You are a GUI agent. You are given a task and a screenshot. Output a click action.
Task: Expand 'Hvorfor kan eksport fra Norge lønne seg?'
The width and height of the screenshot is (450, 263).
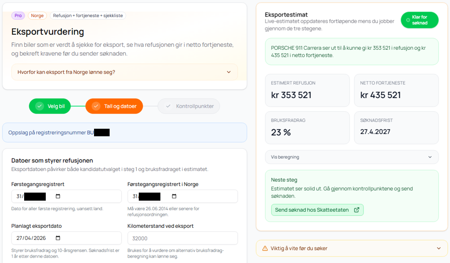[228, 72]
